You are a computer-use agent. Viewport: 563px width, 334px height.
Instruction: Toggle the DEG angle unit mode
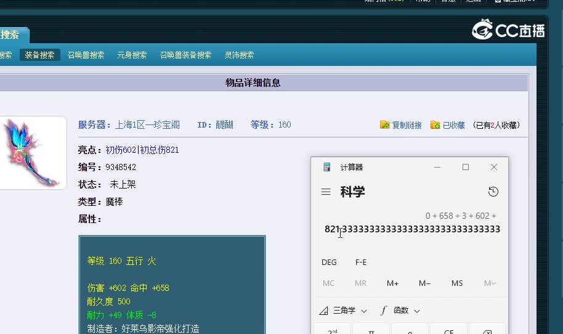[329, 263]
